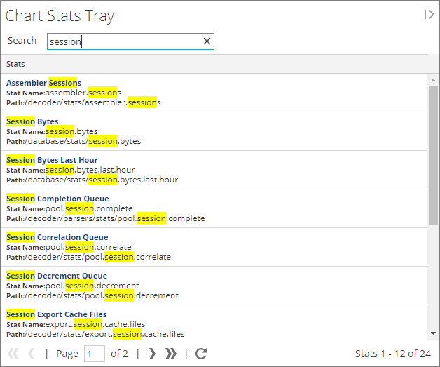Go to the previous page of stats

[x=32, y=354]
